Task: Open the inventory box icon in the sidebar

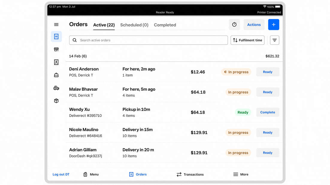Action: click(x=56, y=101)
